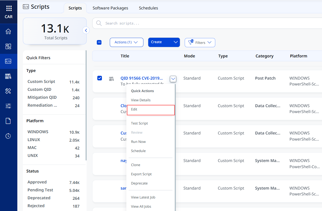Open the CAR app launcher grid
Screen dimensions: 322x211
point(9,9)
